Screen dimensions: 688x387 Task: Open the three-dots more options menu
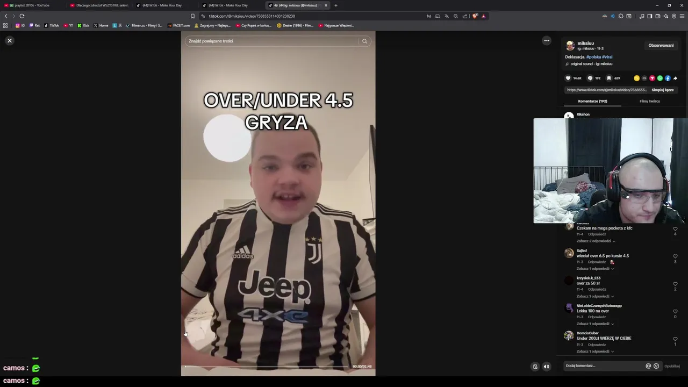pos(547,40)
